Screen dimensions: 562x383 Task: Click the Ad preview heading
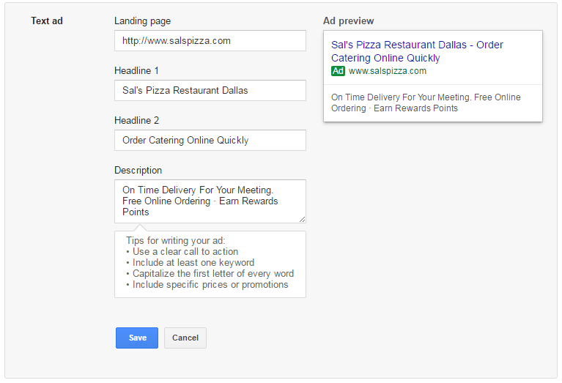click(x=348, y=21)
